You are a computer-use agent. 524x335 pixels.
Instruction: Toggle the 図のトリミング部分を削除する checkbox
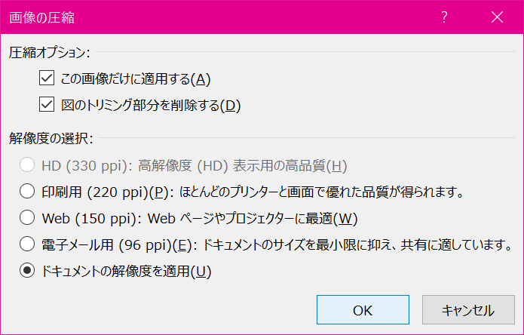click(x=47, y=105)
